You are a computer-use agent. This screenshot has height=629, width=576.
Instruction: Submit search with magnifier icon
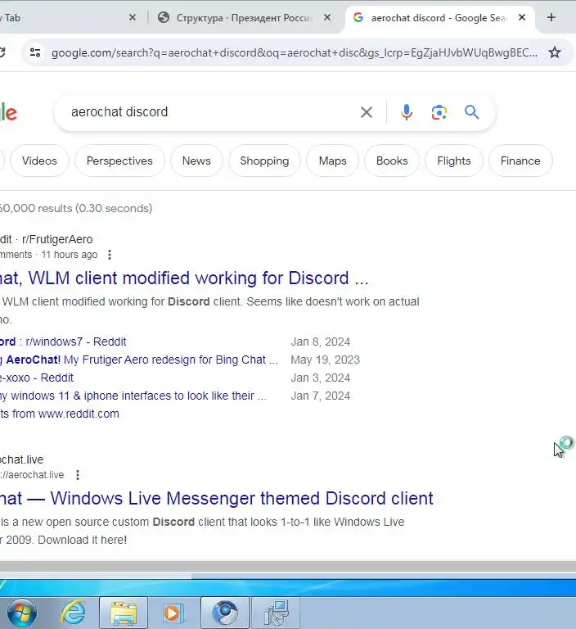click(471, 112)
